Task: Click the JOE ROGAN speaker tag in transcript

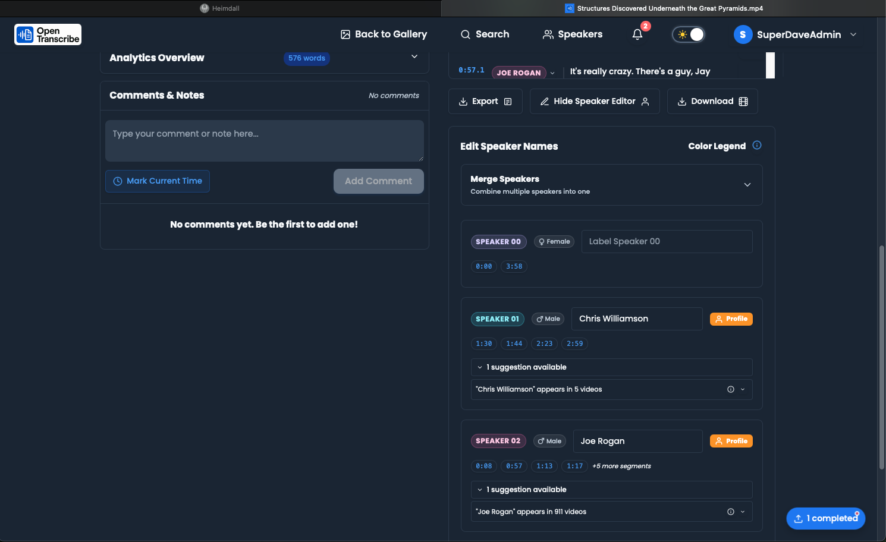Action: [x=519, y=73]
